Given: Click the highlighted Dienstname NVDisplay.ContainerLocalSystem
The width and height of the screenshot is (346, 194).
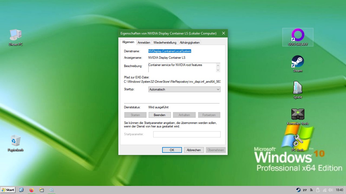Looking at the screenshot, I should coord(170,51).
